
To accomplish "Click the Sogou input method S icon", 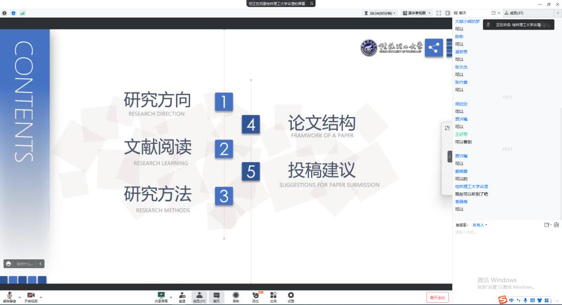I will pos(502,300).
